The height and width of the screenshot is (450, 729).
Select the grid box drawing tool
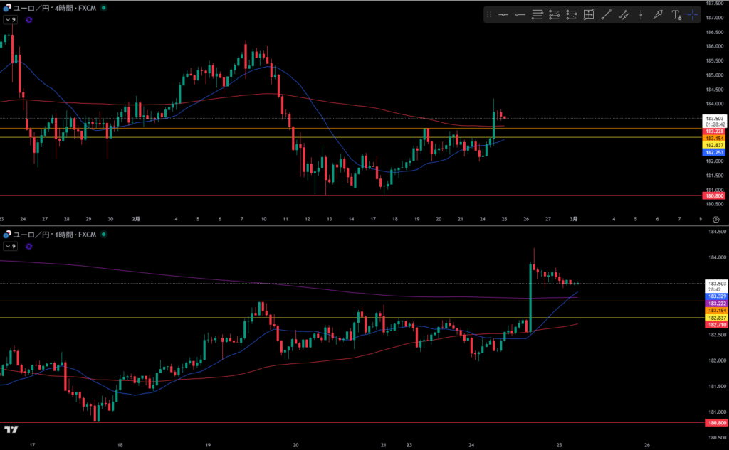point(589,14)
